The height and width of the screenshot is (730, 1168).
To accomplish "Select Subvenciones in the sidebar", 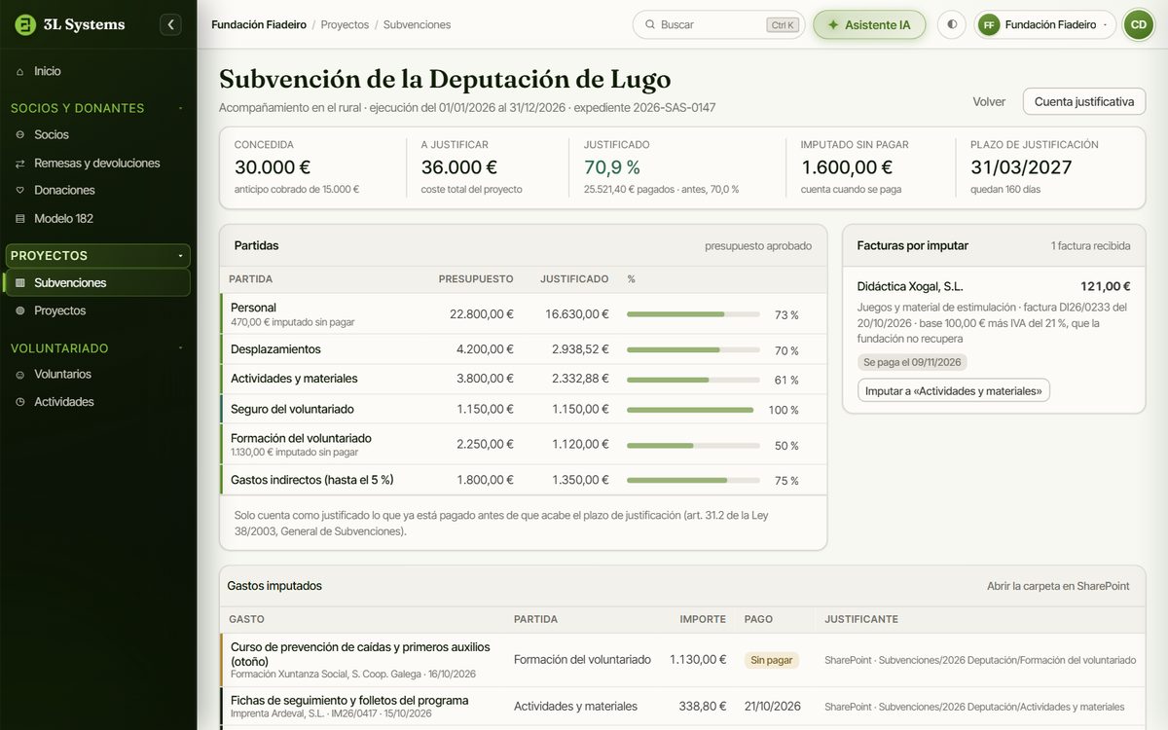I will [98, 283].
